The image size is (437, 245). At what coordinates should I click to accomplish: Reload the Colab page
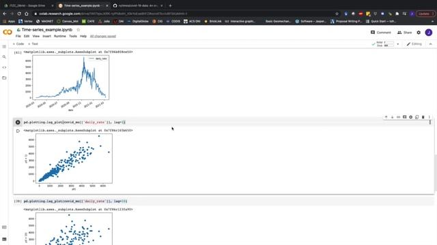(19, 14)
